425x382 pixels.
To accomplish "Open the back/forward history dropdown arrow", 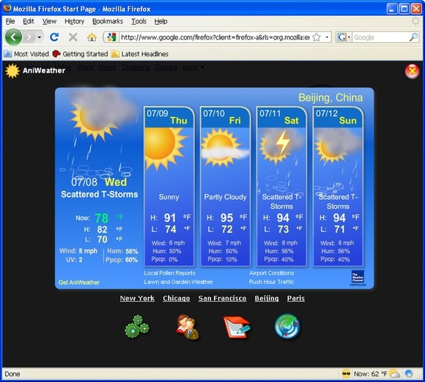I will [40, 37].
